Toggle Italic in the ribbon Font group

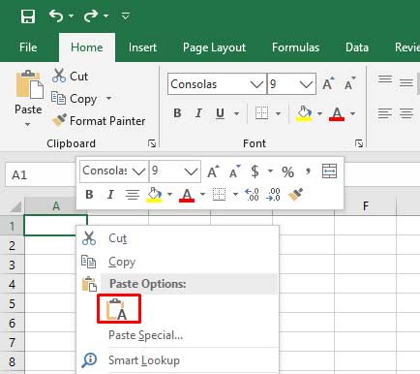pyautogui.click(x=198, y=113)
